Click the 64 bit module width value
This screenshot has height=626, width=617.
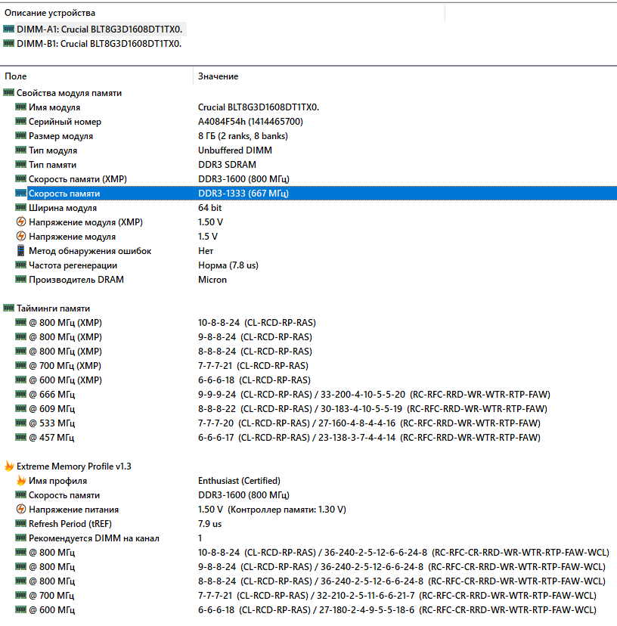[209, 208]
